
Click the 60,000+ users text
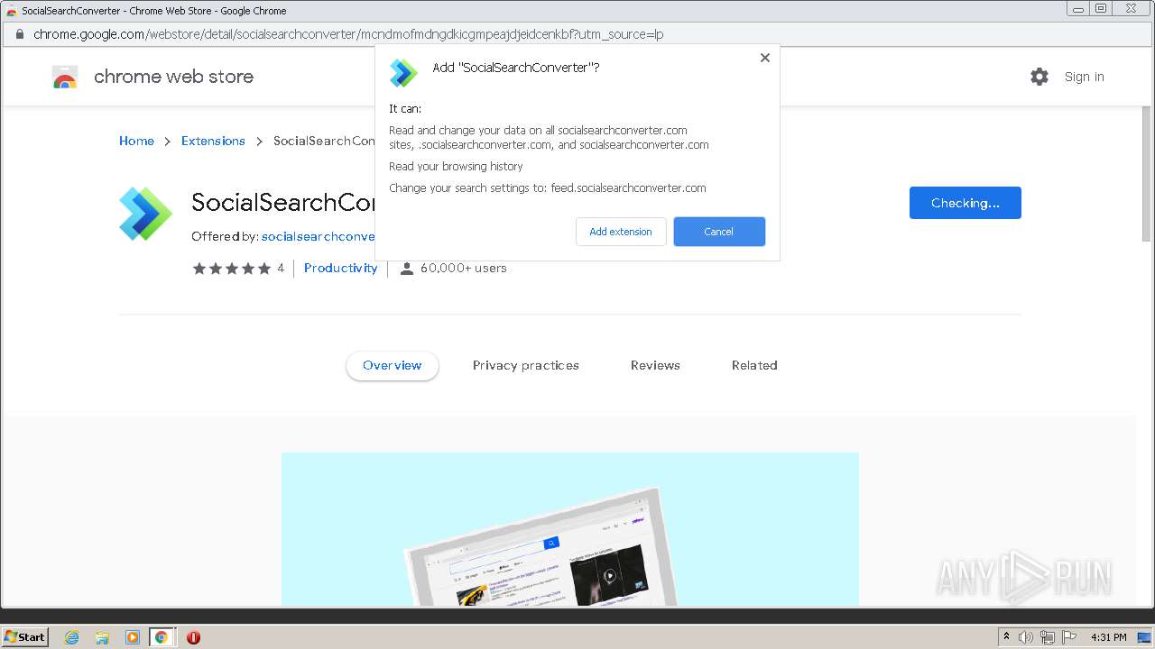464,268
